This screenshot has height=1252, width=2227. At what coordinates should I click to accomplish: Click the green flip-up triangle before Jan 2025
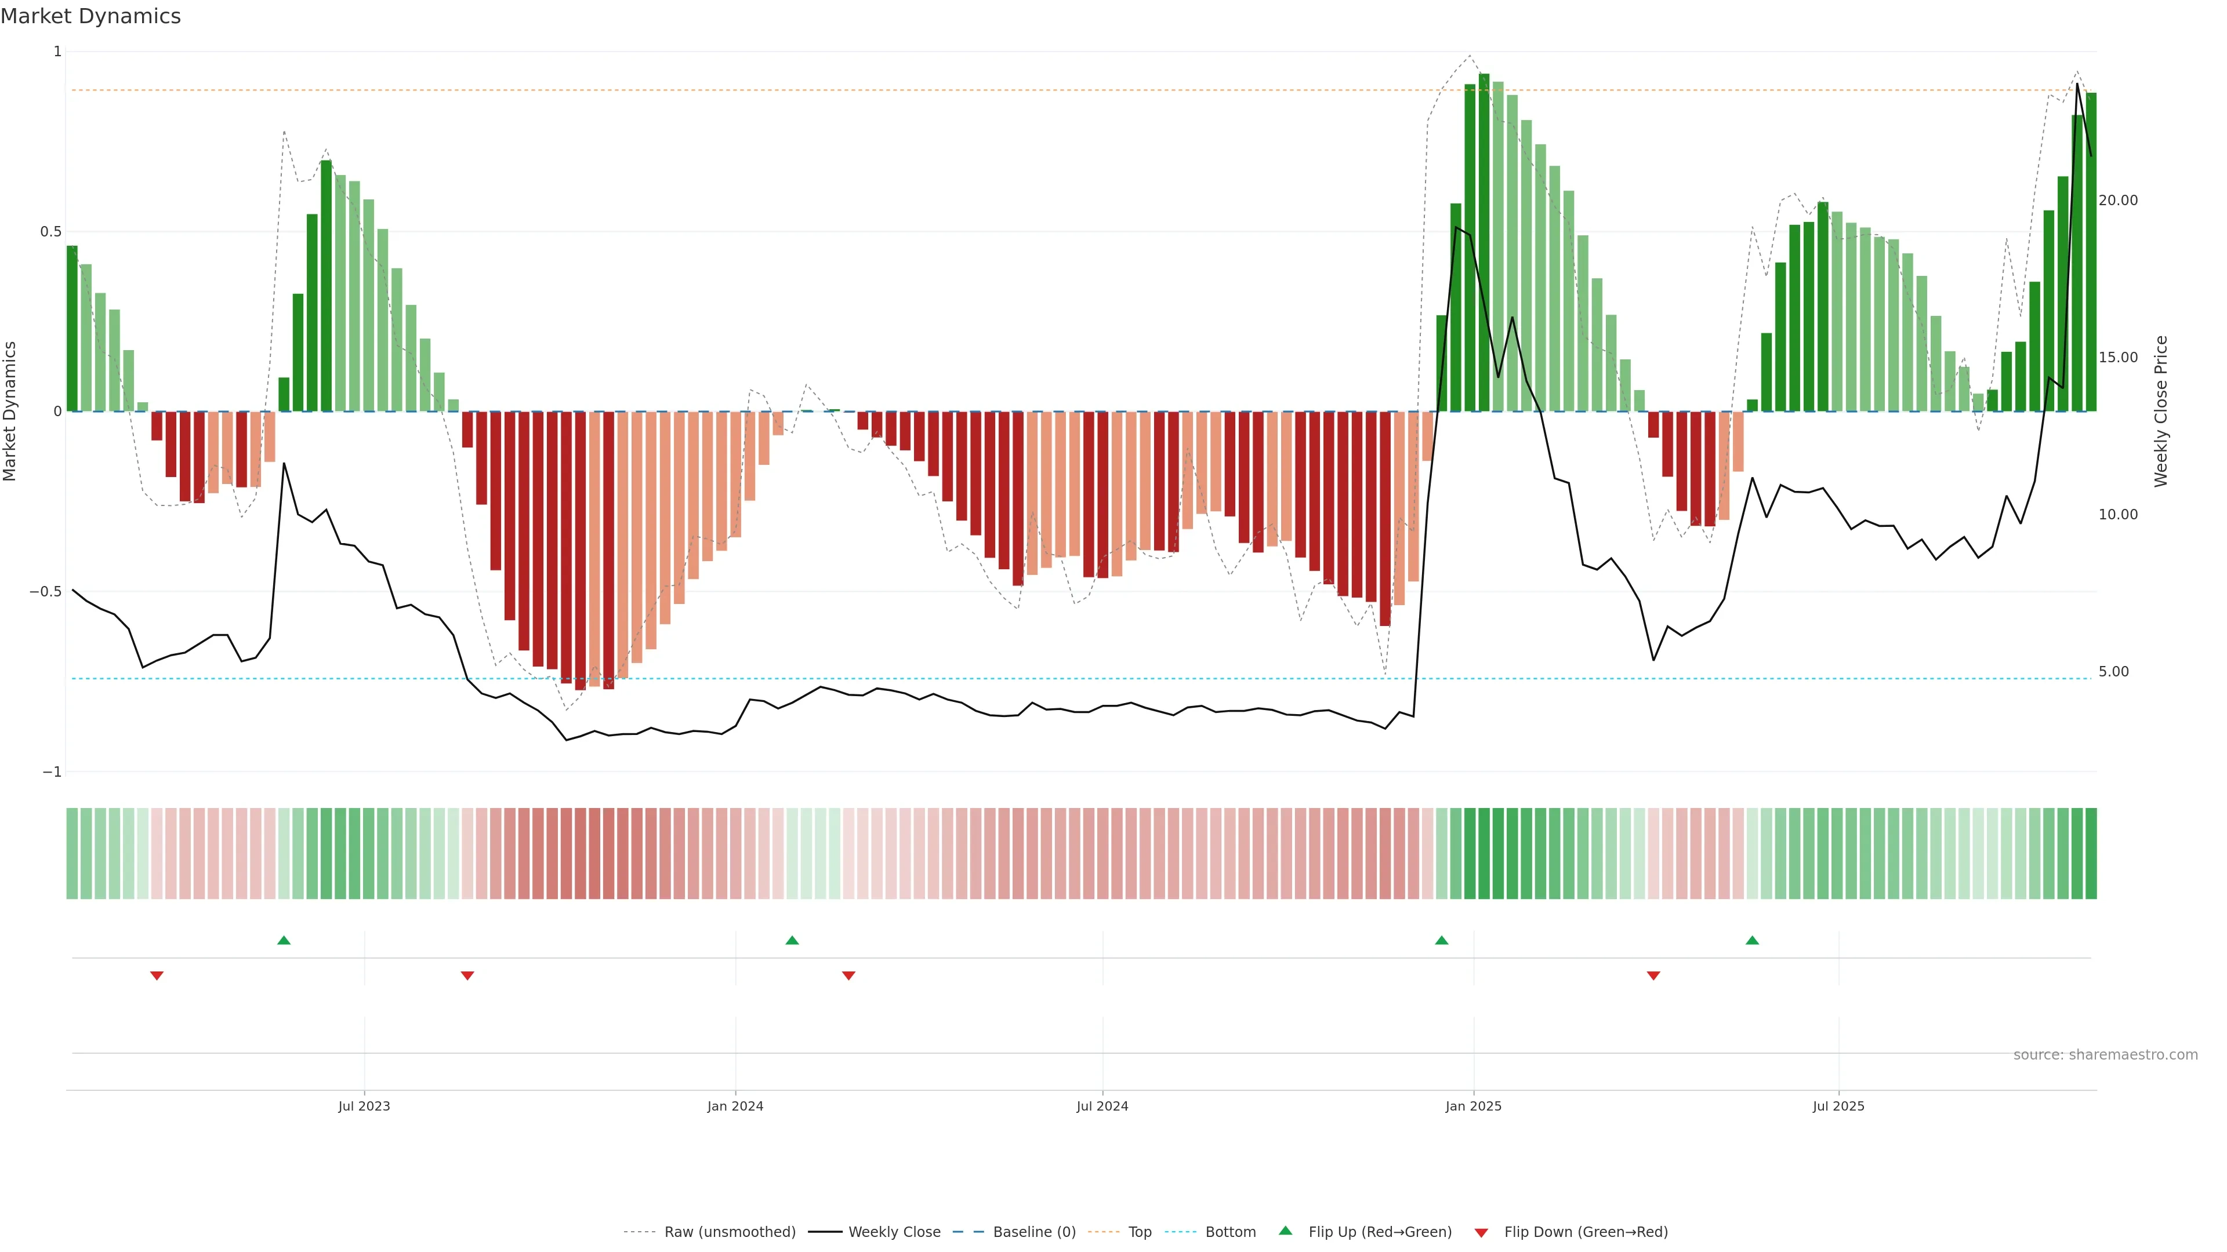(x=1441, y=940)
